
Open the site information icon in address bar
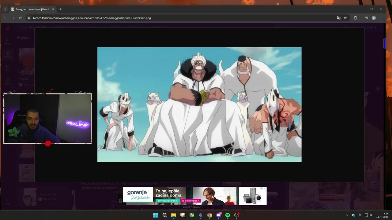coord(29,18)
